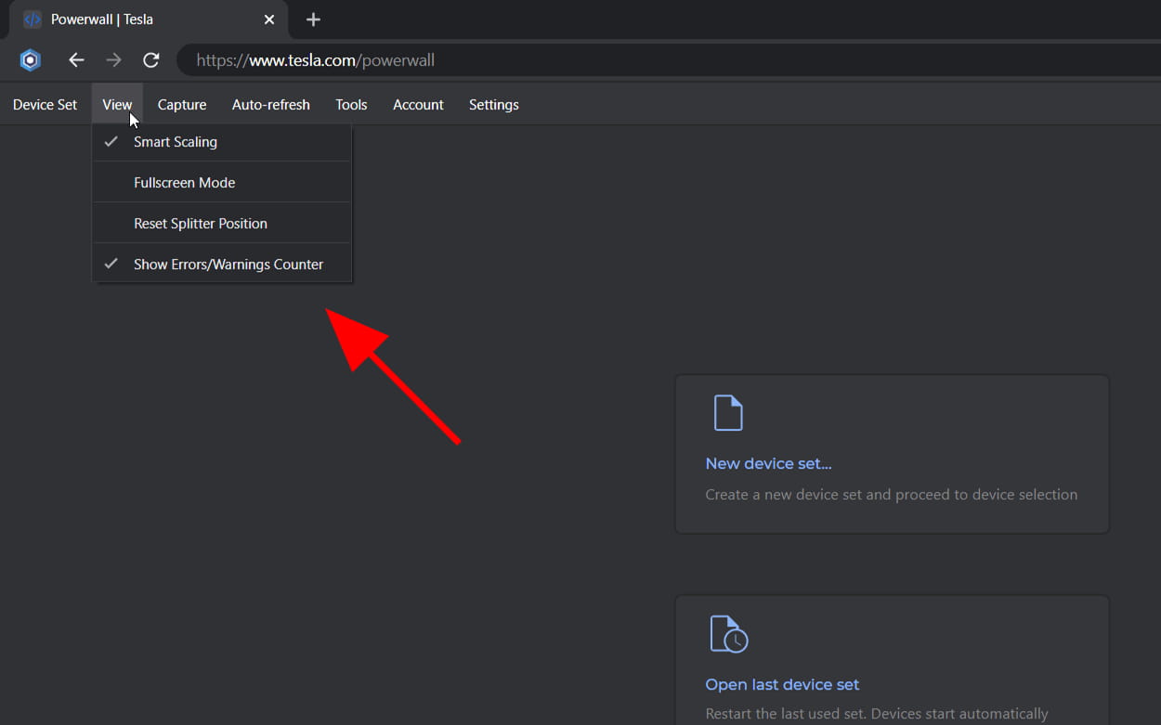The width and height of the screenshot is (1161, 725).
Task: Open the Account menu
Action: click(x=418, y=105)
